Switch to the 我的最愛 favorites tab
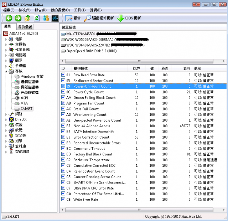Image resolution: width=228 pixels, height=221 pixels. point(25,27)
